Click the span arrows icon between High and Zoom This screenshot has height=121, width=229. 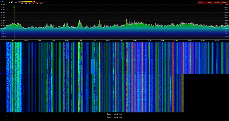tap(217, 2)
